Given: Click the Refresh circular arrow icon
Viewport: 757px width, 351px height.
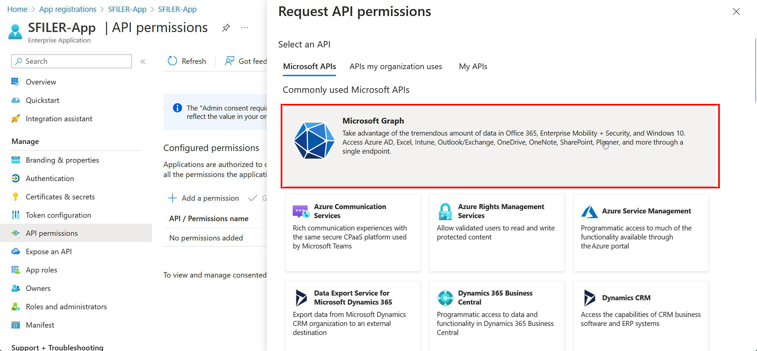Looking at the screenshot, I should tap(172, 61).
